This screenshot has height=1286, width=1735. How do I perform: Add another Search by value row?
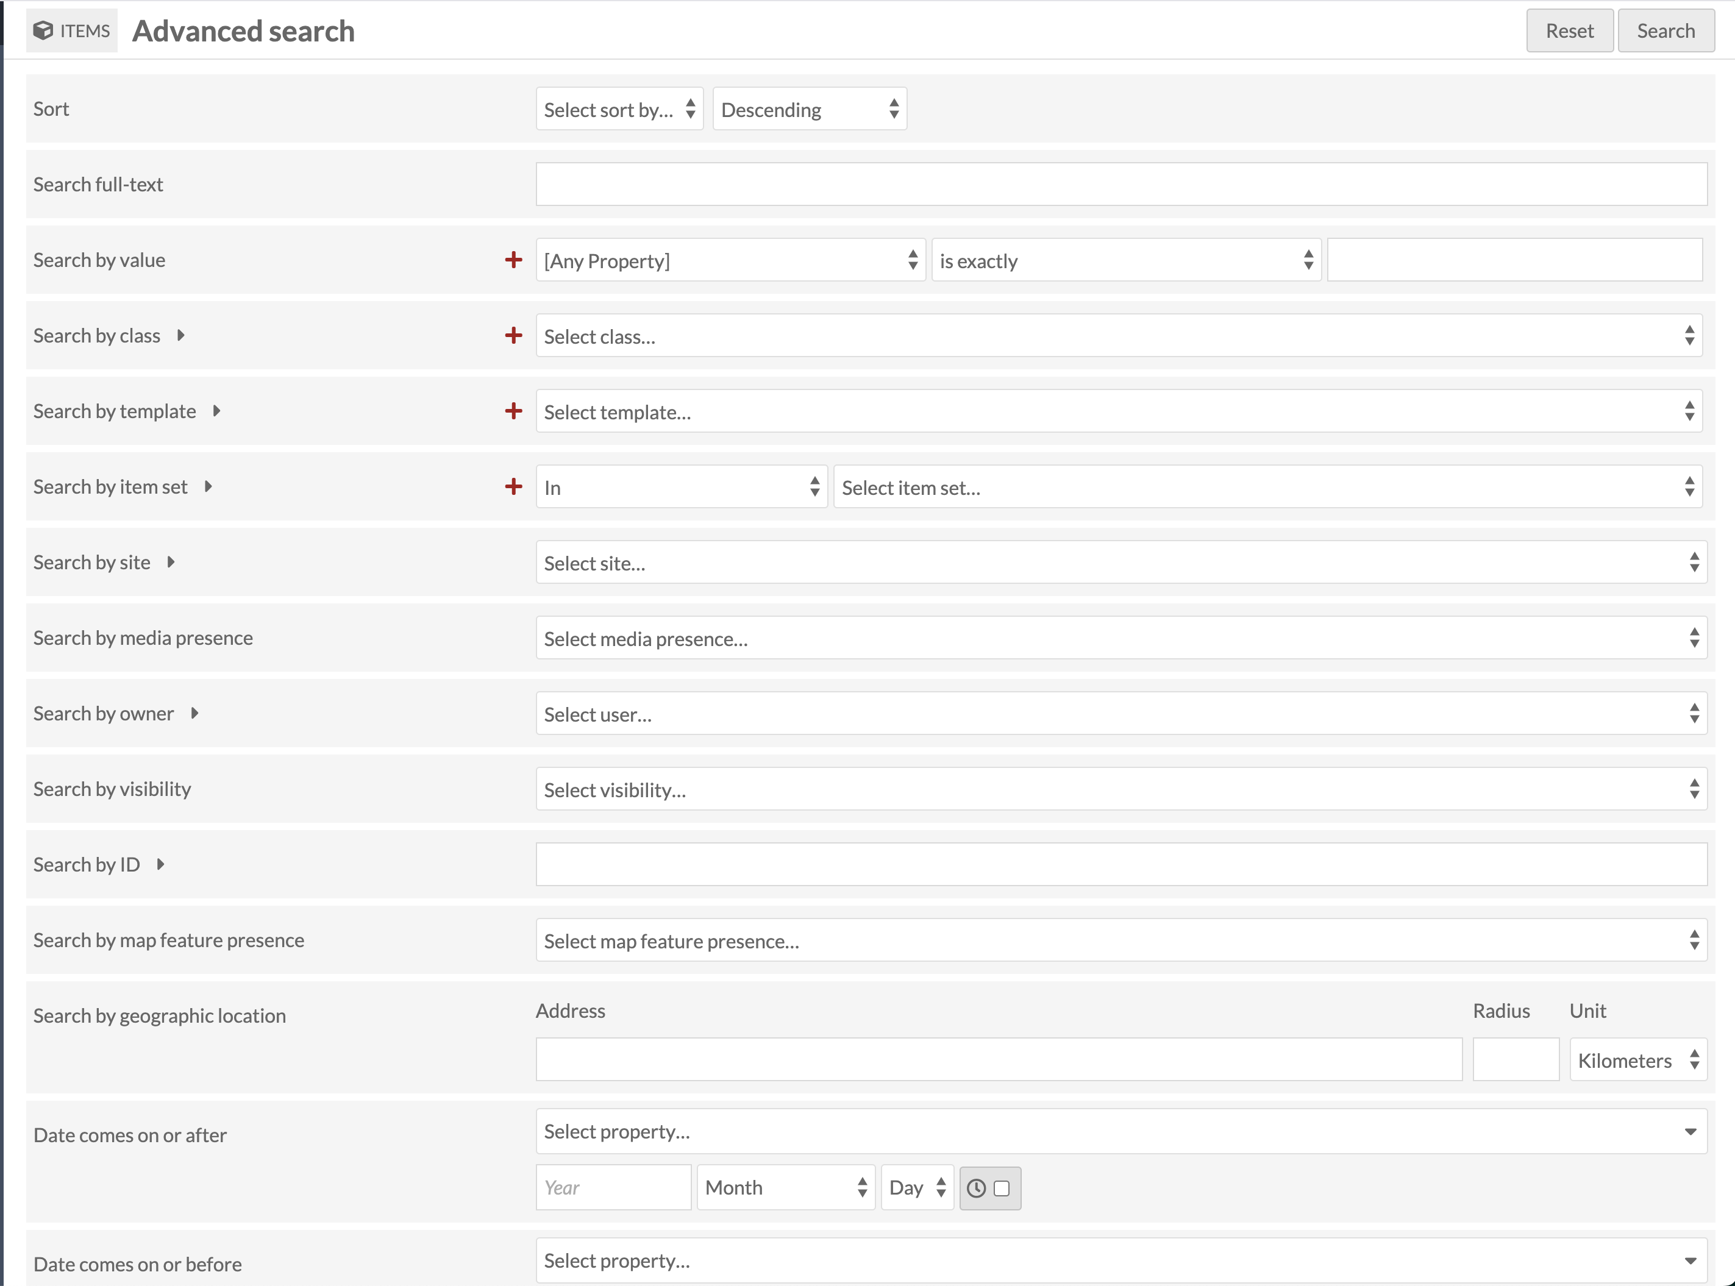pos(513,260)
